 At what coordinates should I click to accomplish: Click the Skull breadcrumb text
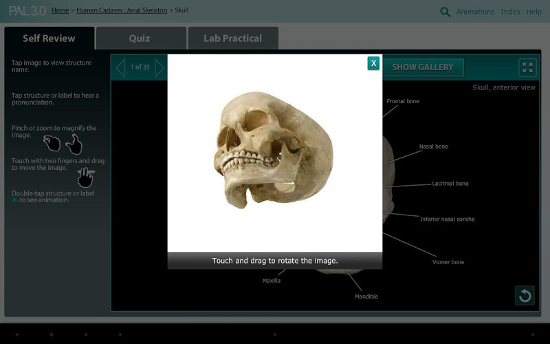(x=181, y=10)
